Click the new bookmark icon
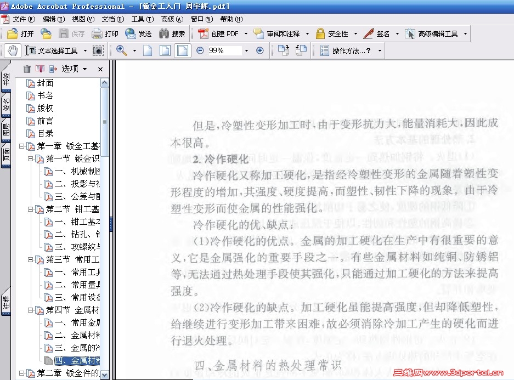This screenshot has height=380, width=514. pyautogui.click(x=40, y=69)
